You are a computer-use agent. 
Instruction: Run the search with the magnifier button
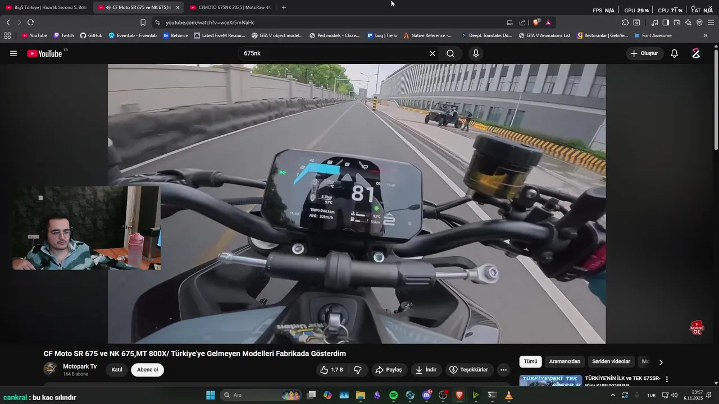(450, 54)
